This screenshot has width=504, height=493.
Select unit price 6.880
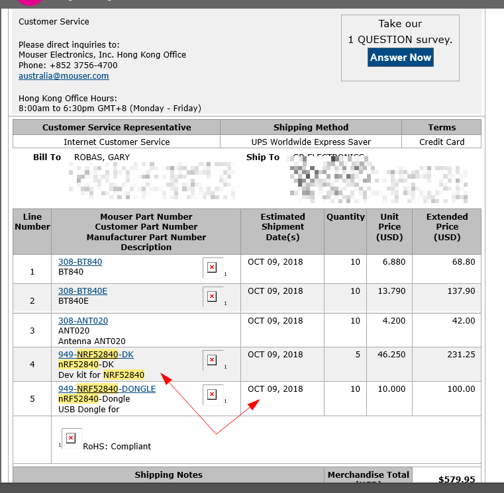pos(394,262)
